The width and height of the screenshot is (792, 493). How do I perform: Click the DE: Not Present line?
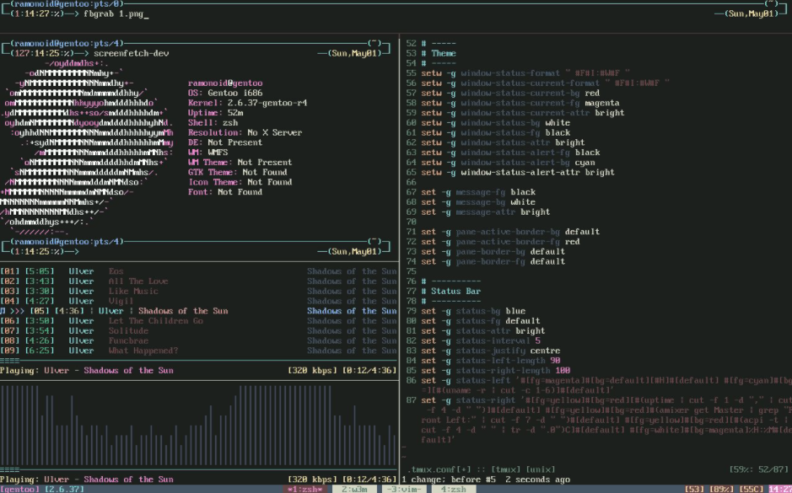click(x=225, y=142)
